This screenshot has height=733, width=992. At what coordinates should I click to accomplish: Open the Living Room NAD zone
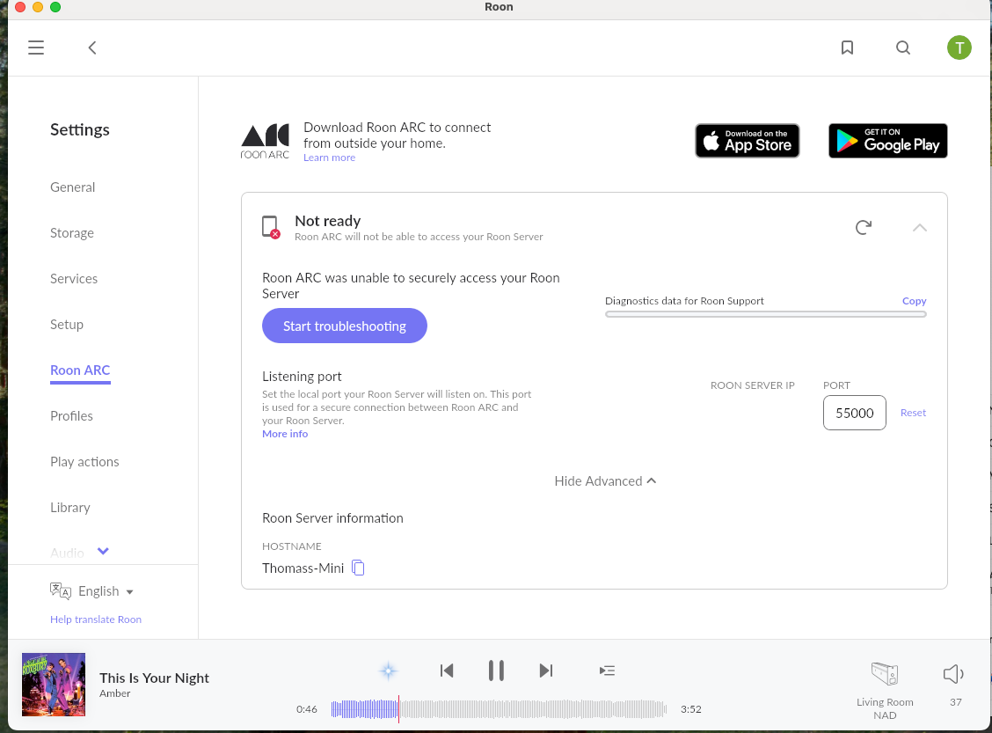pos(885,691)
